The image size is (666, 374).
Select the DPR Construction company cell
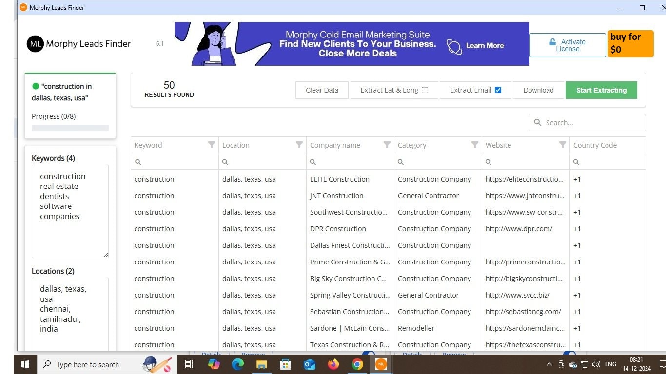point(350,229)
